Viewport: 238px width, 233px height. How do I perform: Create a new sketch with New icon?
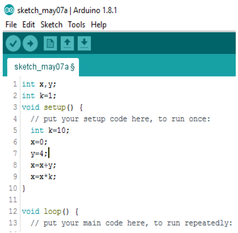(x=50, y=44)
